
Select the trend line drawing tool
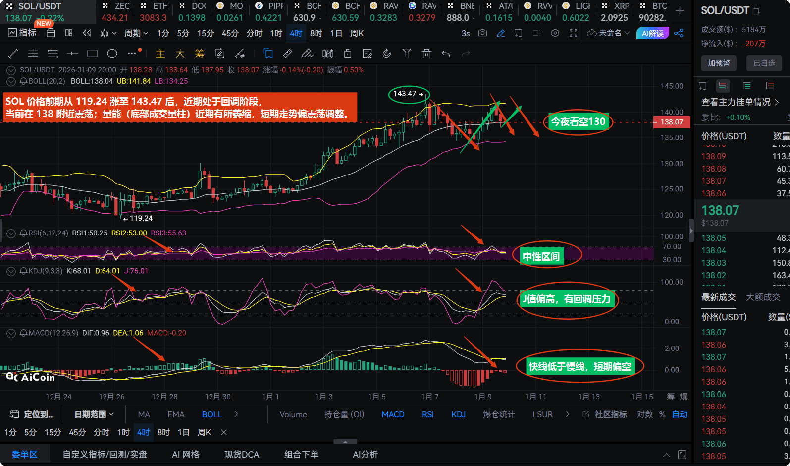click(13, 54)
